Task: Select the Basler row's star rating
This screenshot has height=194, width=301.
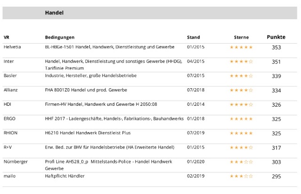Action: [241, 76]
